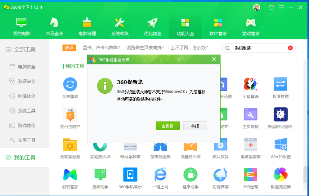Open the main menu hamburger icon
The height and width of the screenshot is (196, 309).
click(281, 7)
